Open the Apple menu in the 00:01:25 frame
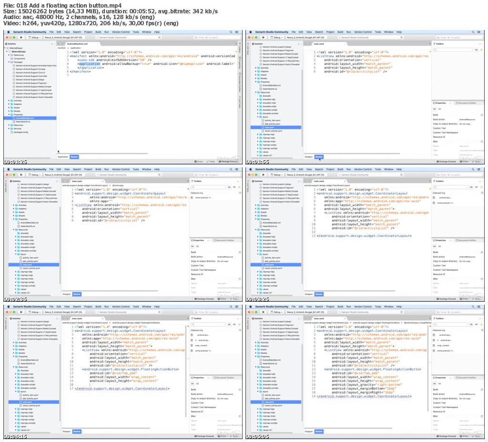Image resolution: width=488 pixels, height=442 pixels. pyautogui.click(x=9, y=32)
